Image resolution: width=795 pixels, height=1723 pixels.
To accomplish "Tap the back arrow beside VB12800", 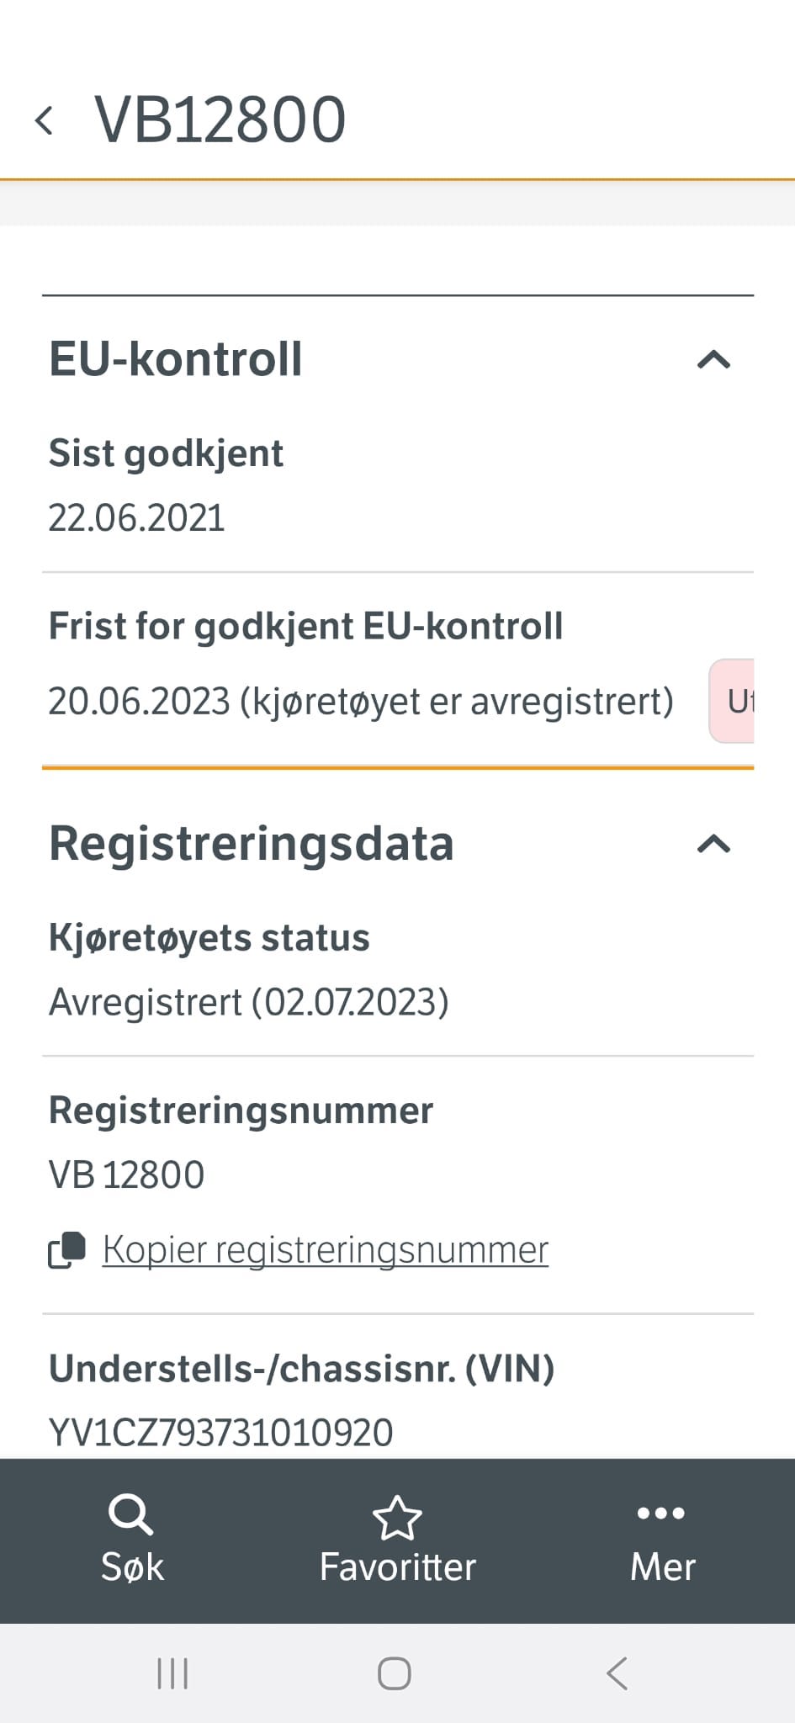I will [45, 120].
